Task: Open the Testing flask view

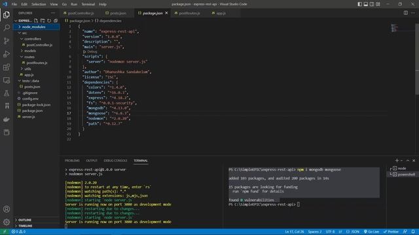Action: point(7,93)
